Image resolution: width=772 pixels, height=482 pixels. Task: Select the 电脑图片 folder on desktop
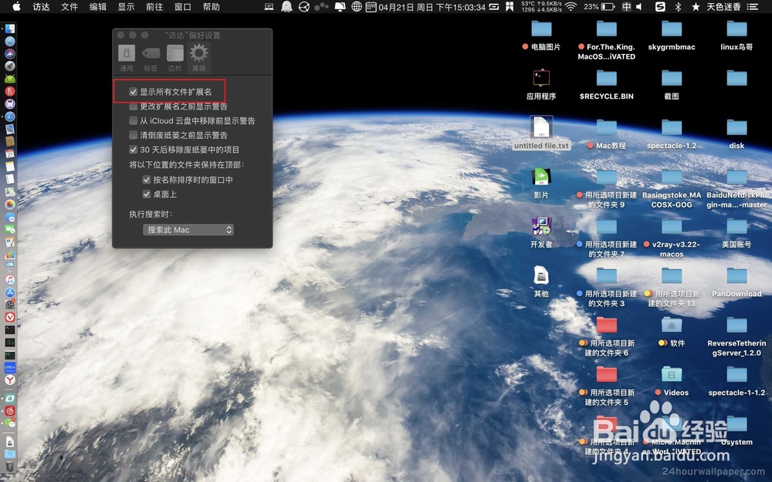pyautogui.click(x=541, y=29)
